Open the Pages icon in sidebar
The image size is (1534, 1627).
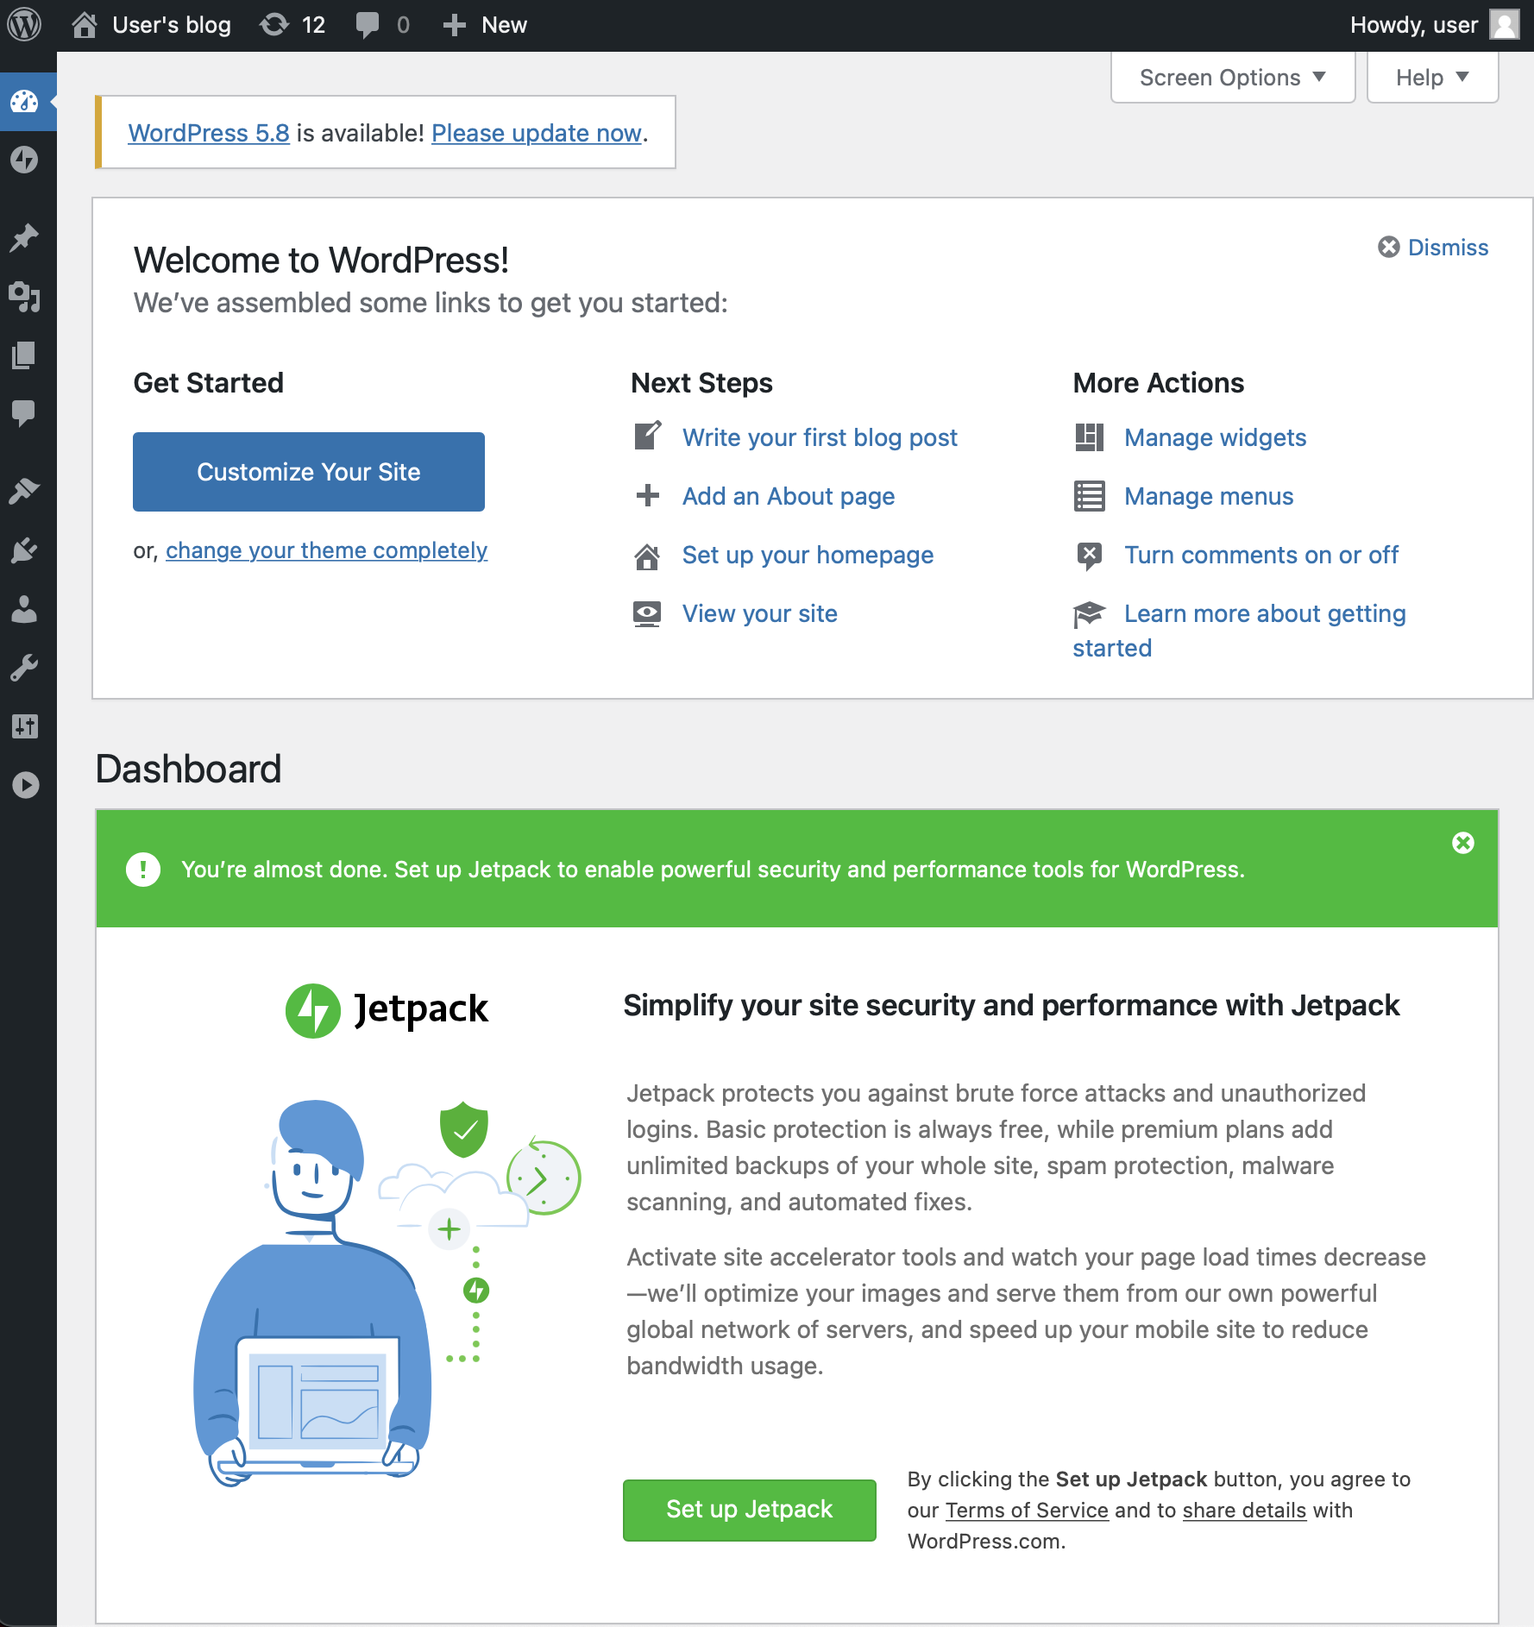26,356
